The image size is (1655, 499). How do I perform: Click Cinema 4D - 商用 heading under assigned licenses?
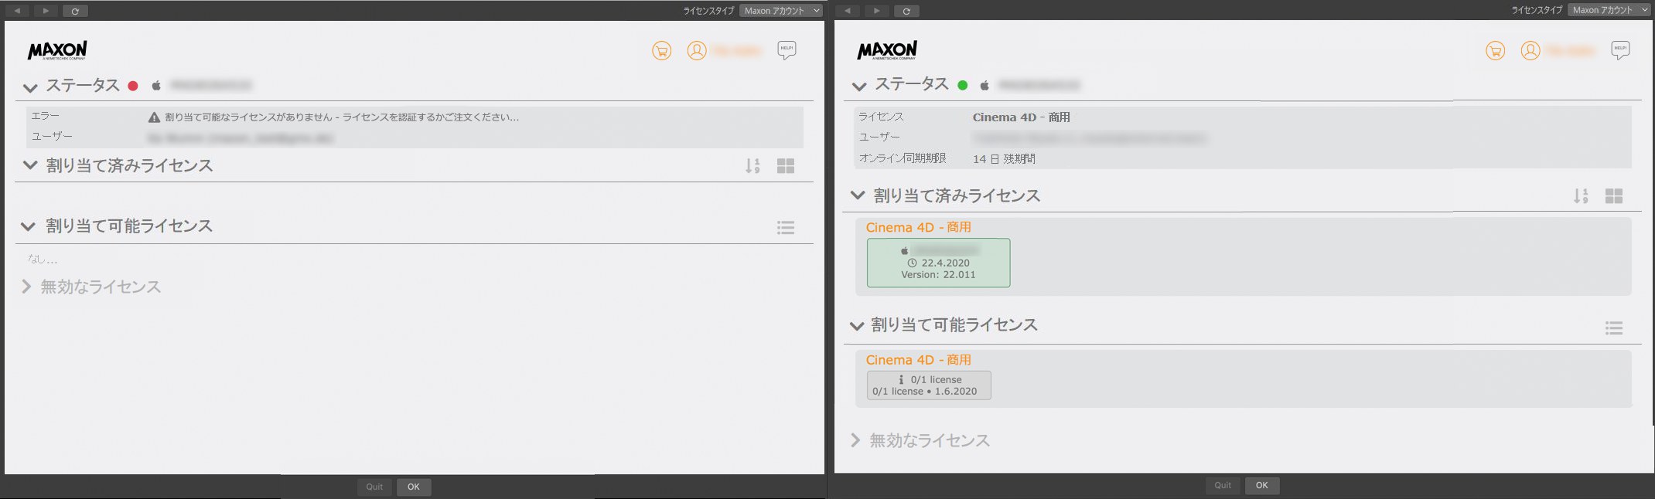(x=918, y=227)
